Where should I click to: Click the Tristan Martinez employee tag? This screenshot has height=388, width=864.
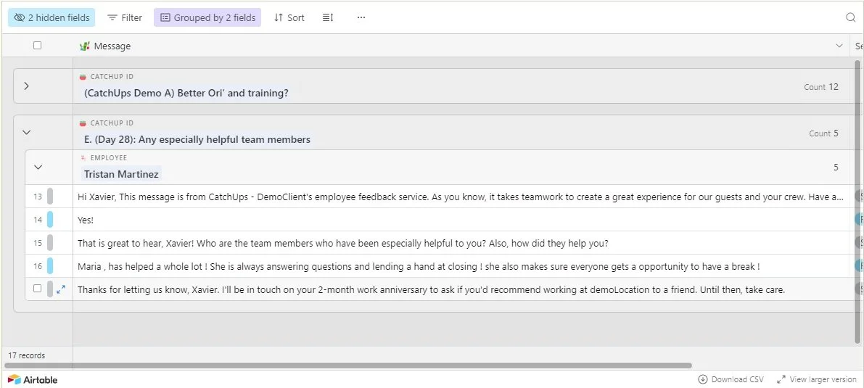coord(121,174)
